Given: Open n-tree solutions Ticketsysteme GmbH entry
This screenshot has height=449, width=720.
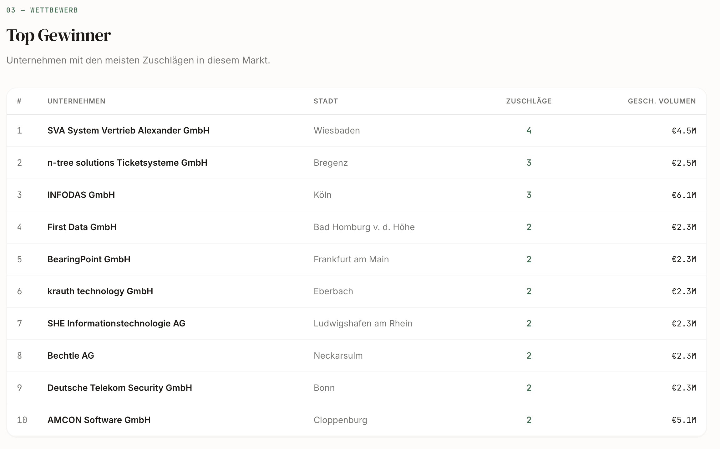Looking at the screenshot, I should click(x=127, y=163).
